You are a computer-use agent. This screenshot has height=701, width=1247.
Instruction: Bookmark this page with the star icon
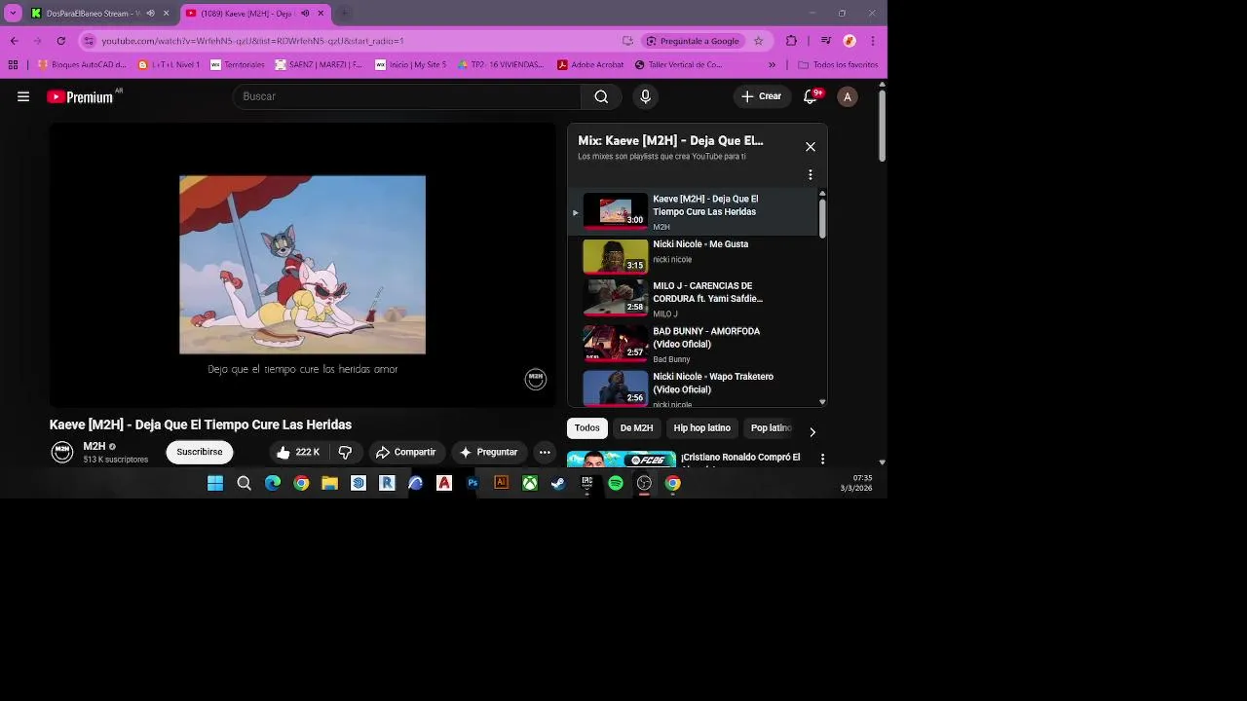pos(758,41)
